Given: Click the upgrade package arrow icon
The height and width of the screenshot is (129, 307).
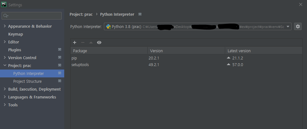Looking at the screenshot, I should click(x=91, y=42).
